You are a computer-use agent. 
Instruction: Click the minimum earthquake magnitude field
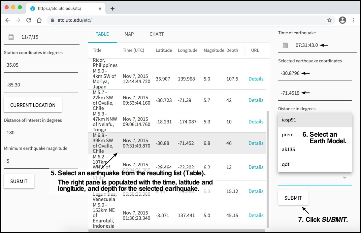click(x=40, y=161)
